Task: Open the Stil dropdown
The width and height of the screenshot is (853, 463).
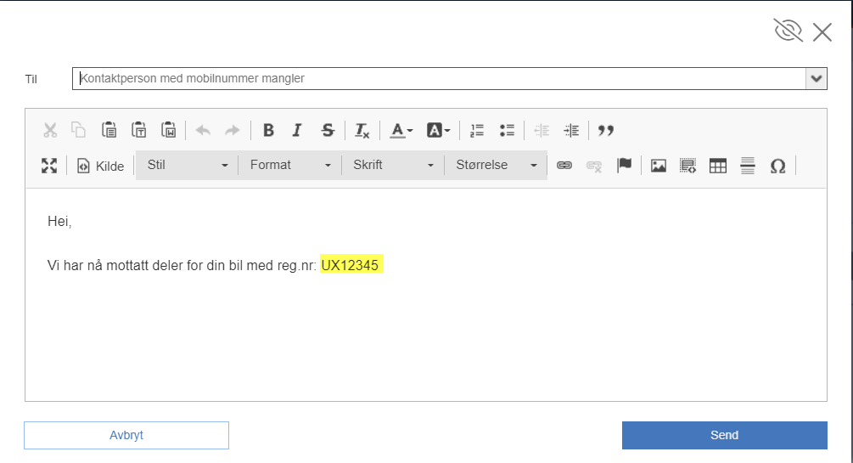Action: [186, 165]
